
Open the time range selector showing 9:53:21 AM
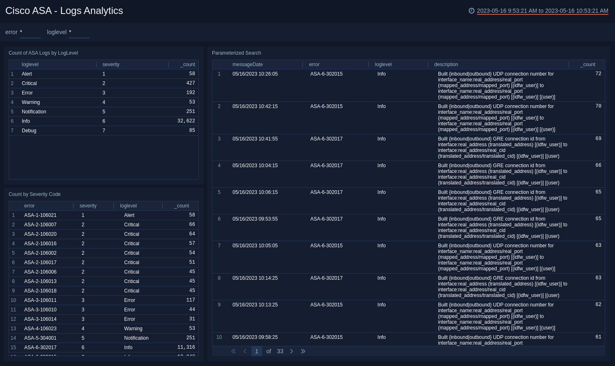coord(542,11)
